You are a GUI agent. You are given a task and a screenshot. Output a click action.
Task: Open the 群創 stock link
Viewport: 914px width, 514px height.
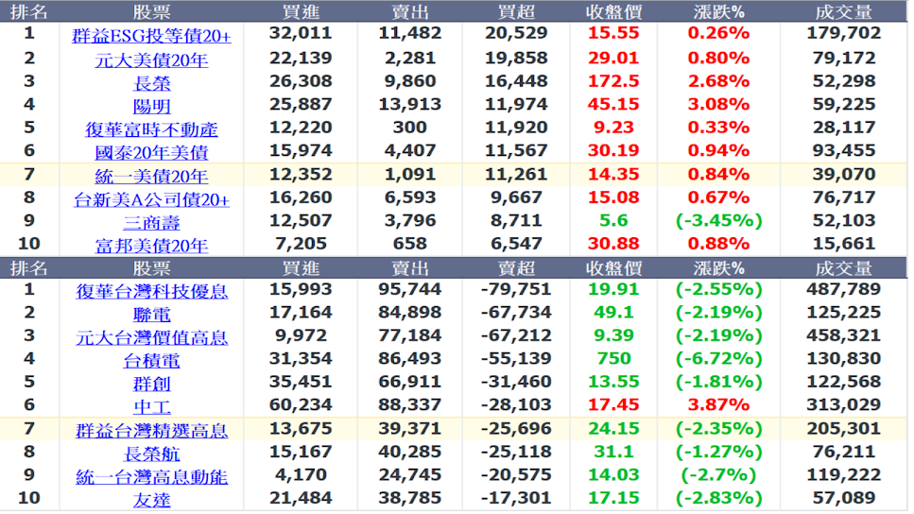pyautogui.click(x=151, y=384)
